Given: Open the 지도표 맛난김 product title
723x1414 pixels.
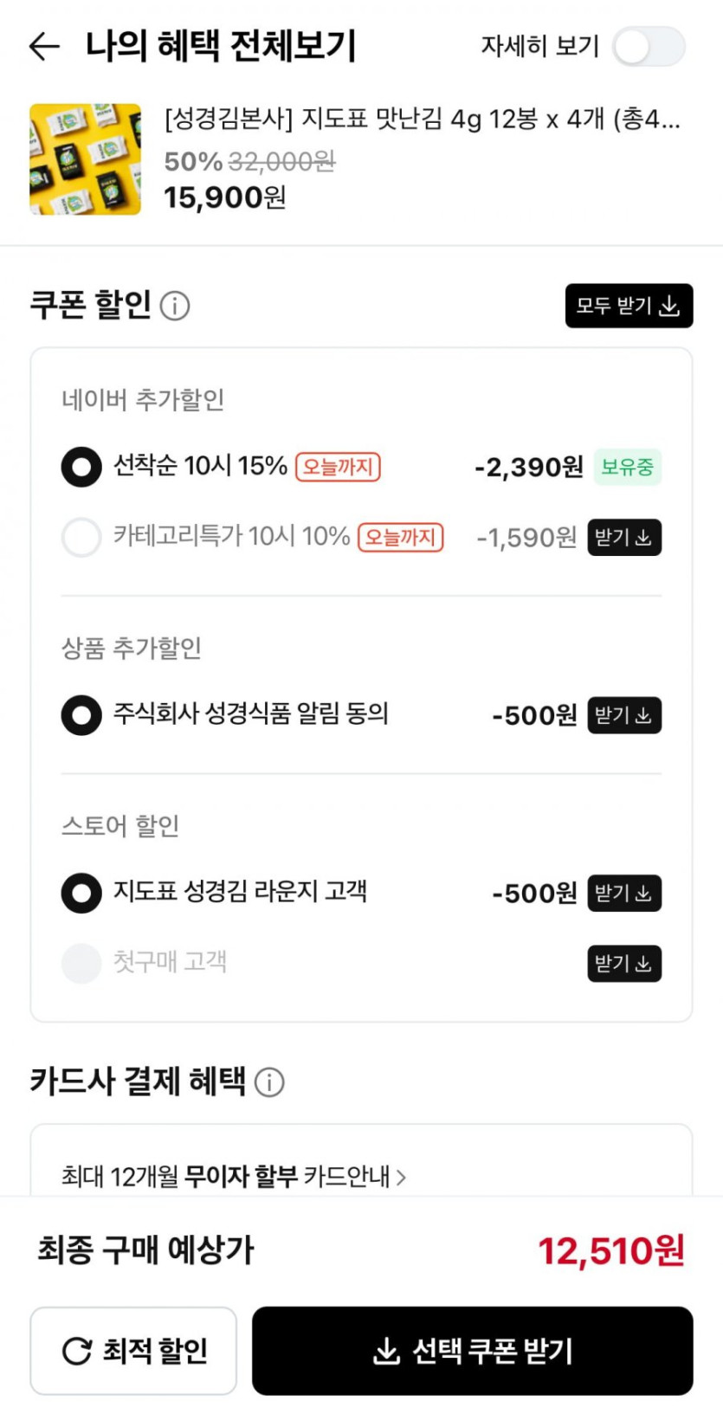Looking at the screenshot, I should [x=422, y=119].
